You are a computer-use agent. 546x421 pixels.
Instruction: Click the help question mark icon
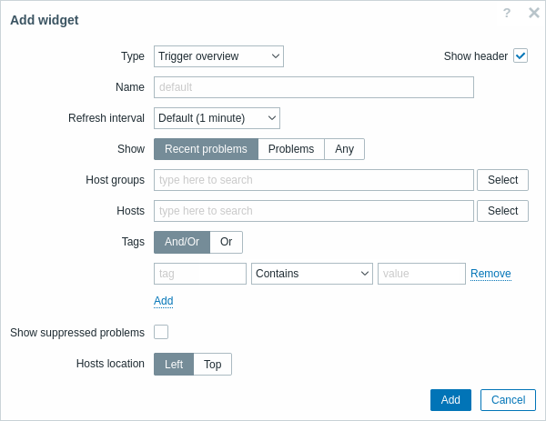(x=507, y=14)
